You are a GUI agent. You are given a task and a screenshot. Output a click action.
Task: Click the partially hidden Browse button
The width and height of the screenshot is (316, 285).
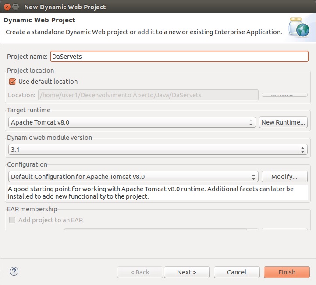click(x=283, y=95)
